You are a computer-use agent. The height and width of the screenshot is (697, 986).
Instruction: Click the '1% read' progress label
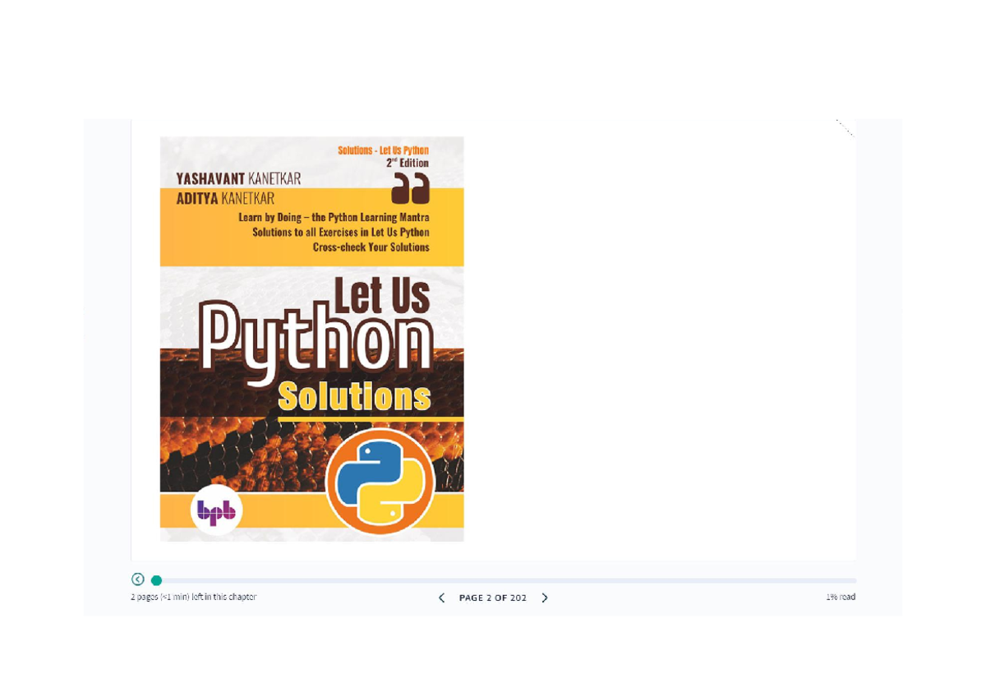(x=841, y=597)
